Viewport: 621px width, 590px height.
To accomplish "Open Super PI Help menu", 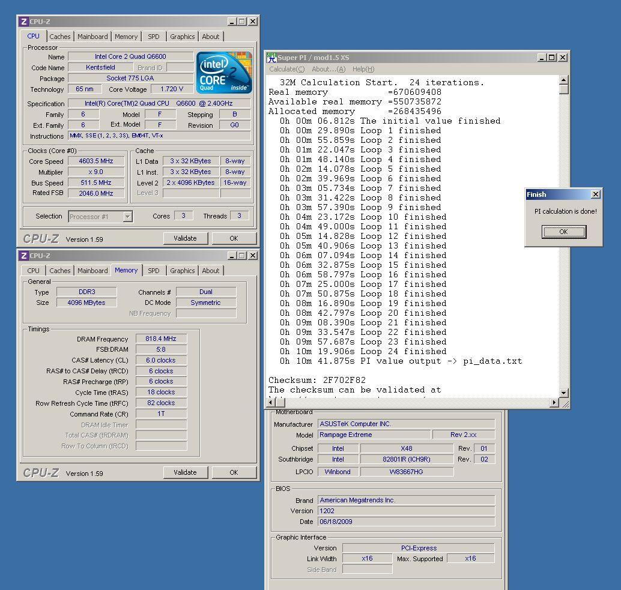I will pos(363,69).
